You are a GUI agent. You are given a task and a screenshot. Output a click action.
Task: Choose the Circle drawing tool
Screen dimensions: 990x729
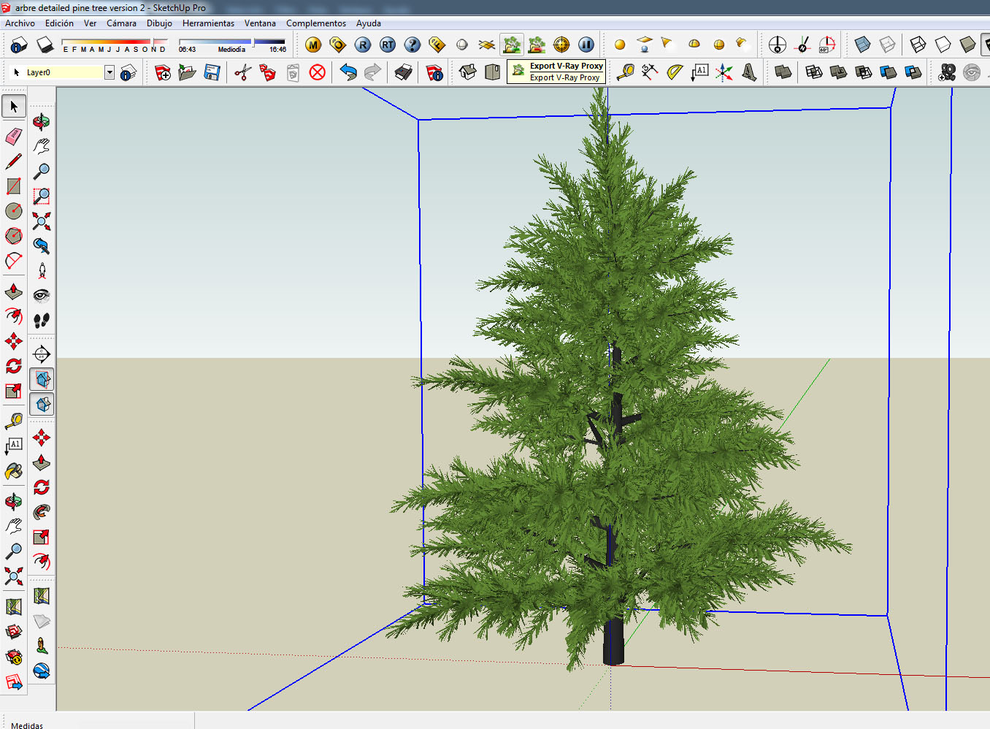click(14, 210)
